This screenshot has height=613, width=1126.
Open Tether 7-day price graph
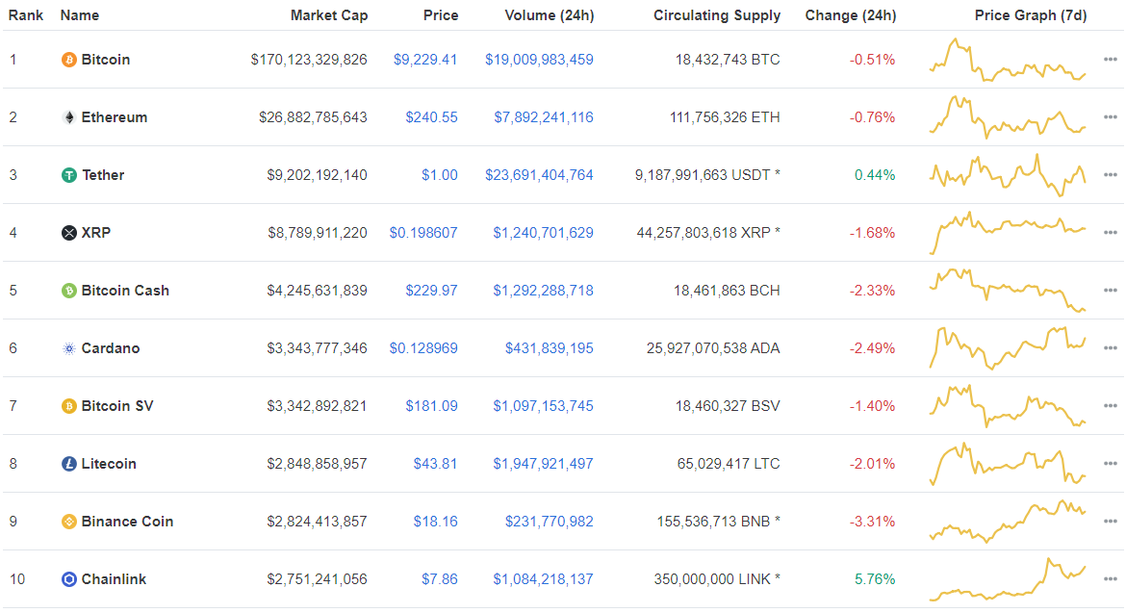1008,175
